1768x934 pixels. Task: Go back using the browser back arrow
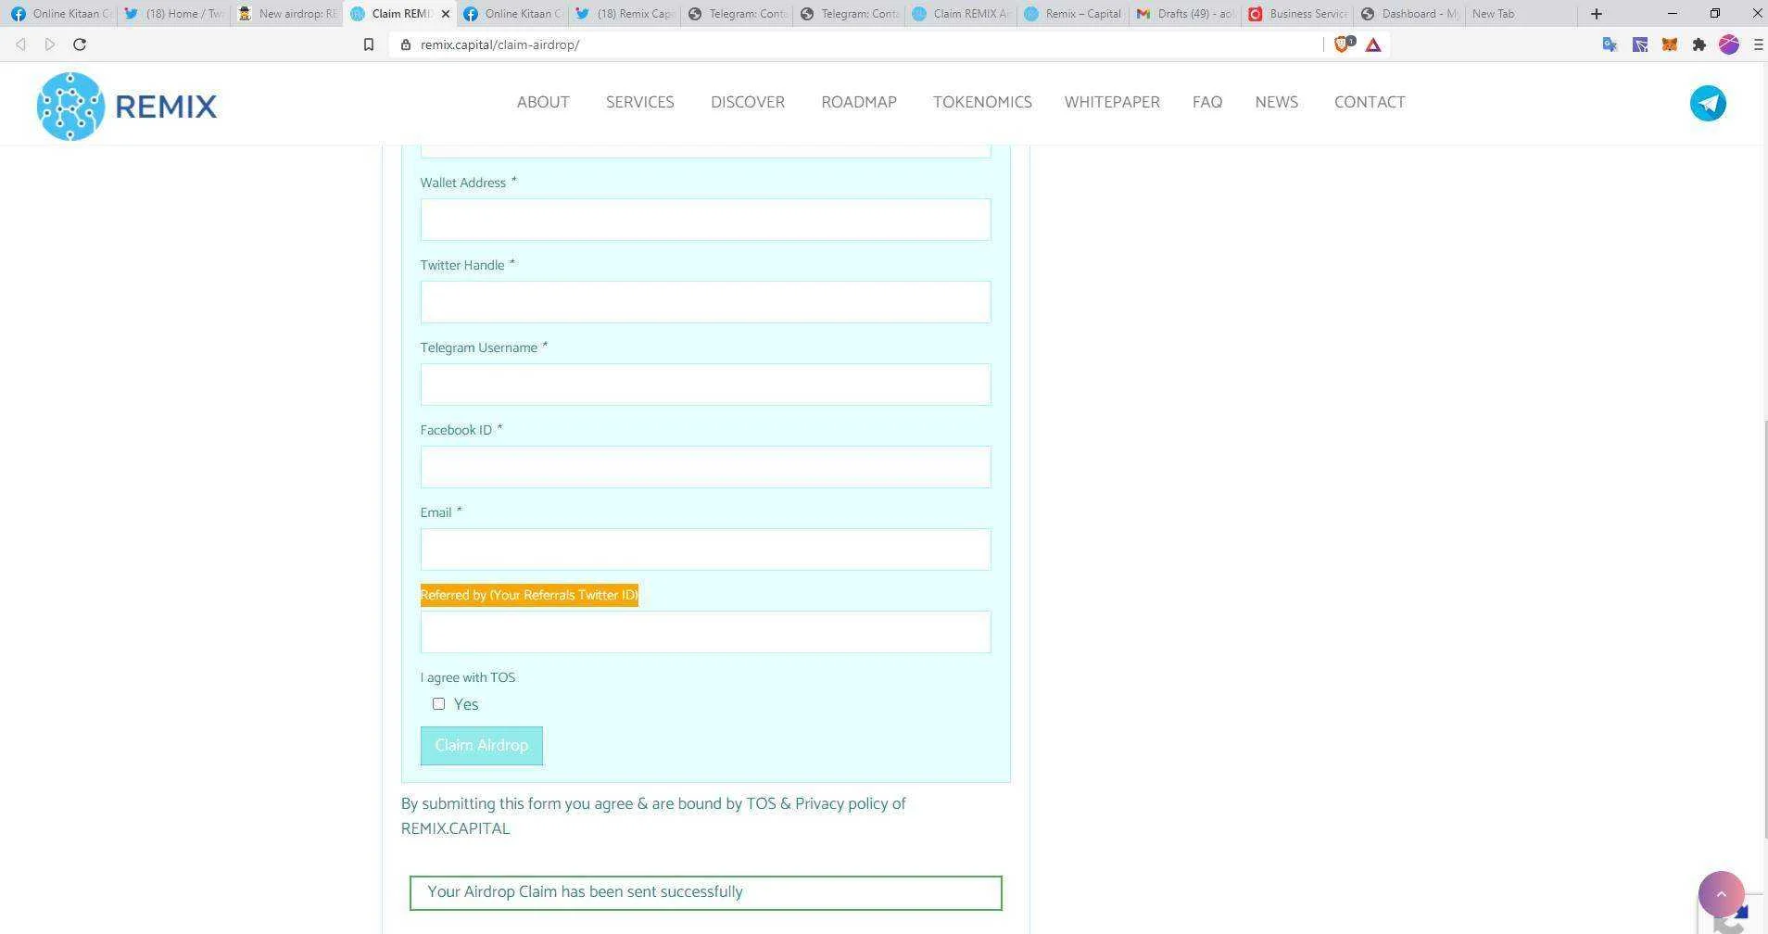point(20,44)
